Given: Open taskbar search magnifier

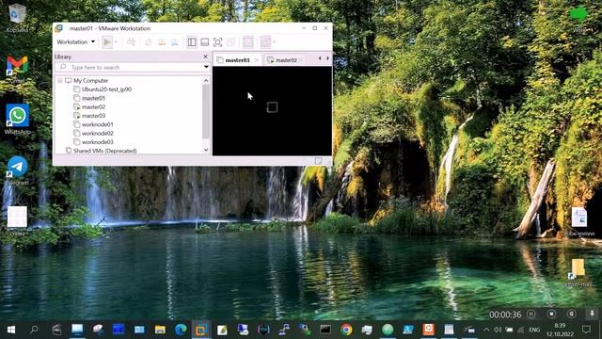Looking at the screenshot, I should pyautogui.click(x=34, y=330).
